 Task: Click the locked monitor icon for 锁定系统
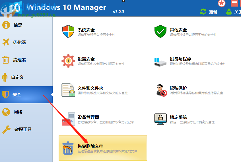pos(160,119)
